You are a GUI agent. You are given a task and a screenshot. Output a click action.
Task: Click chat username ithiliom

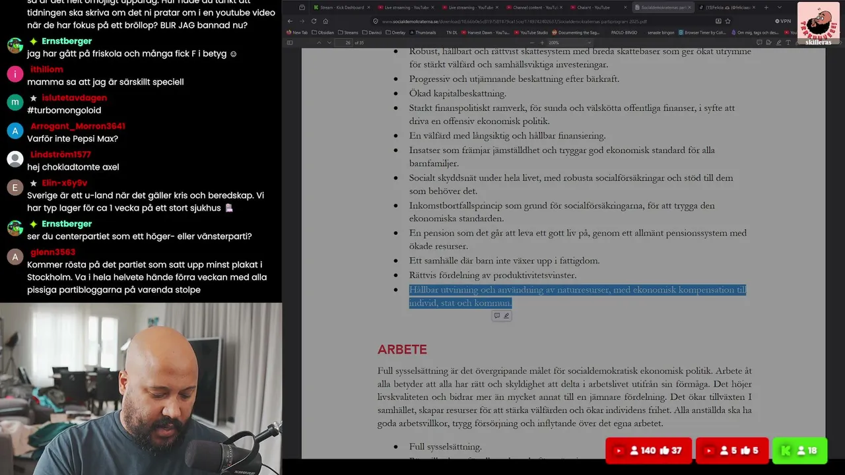(47, 69)
